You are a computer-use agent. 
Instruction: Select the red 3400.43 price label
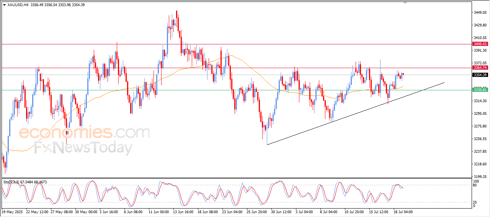(x=480, y=44)
